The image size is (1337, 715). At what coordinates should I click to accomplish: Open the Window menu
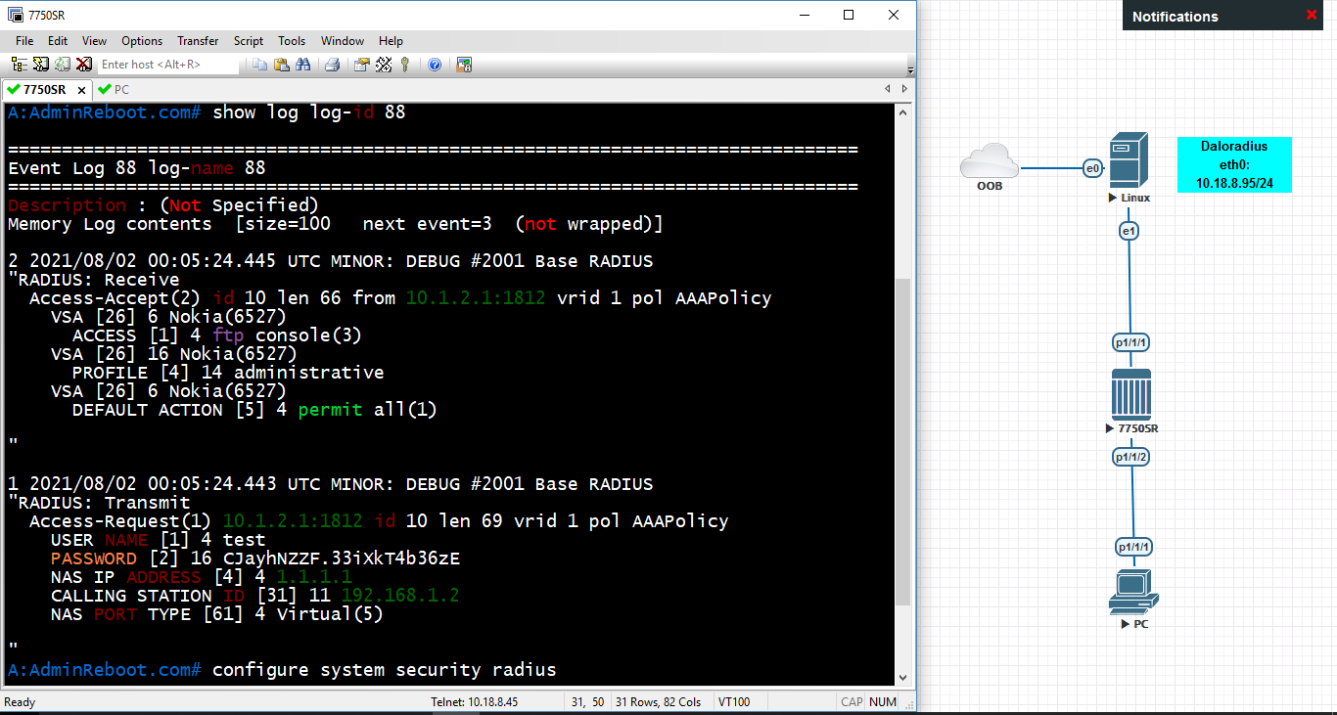click(343, 41)
